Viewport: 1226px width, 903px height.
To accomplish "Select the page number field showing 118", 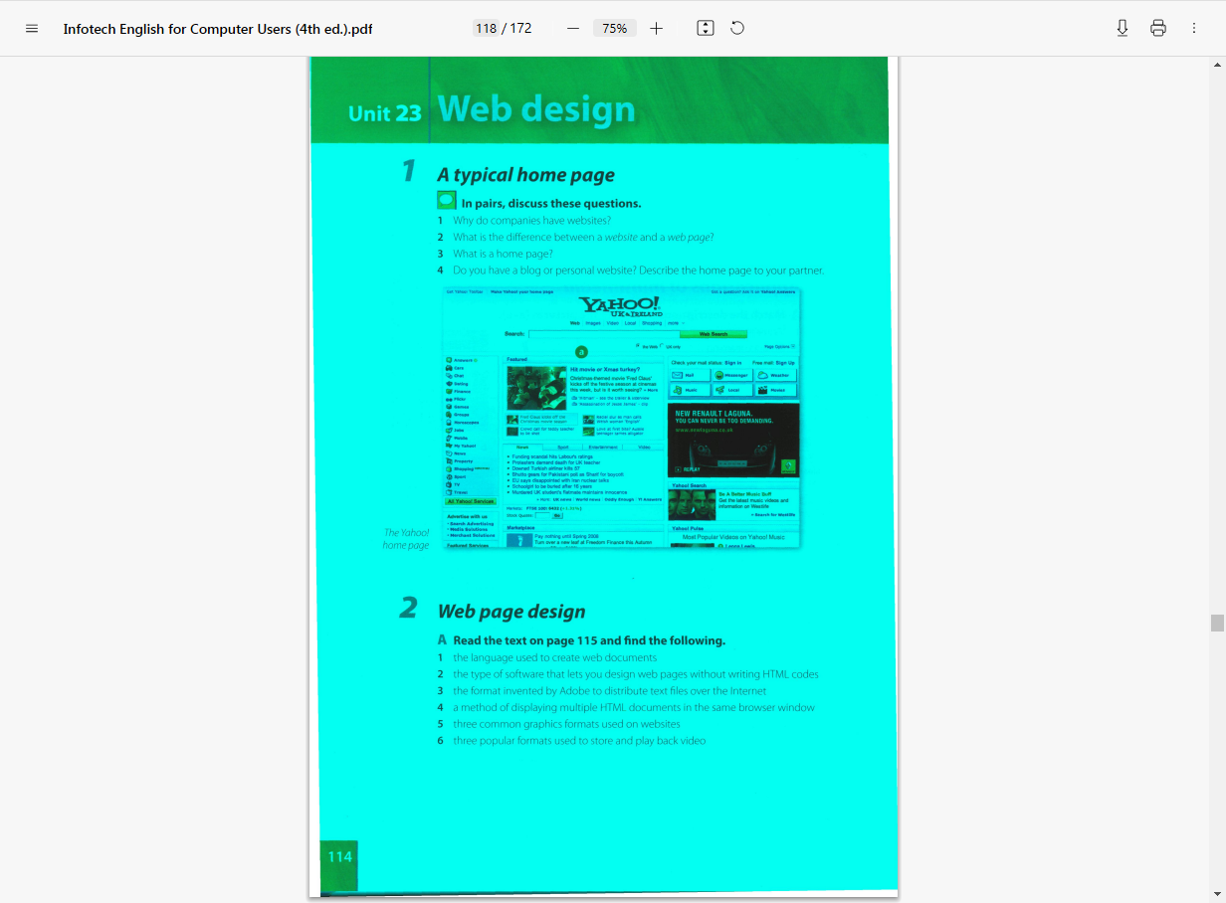I will coord(486,29).
